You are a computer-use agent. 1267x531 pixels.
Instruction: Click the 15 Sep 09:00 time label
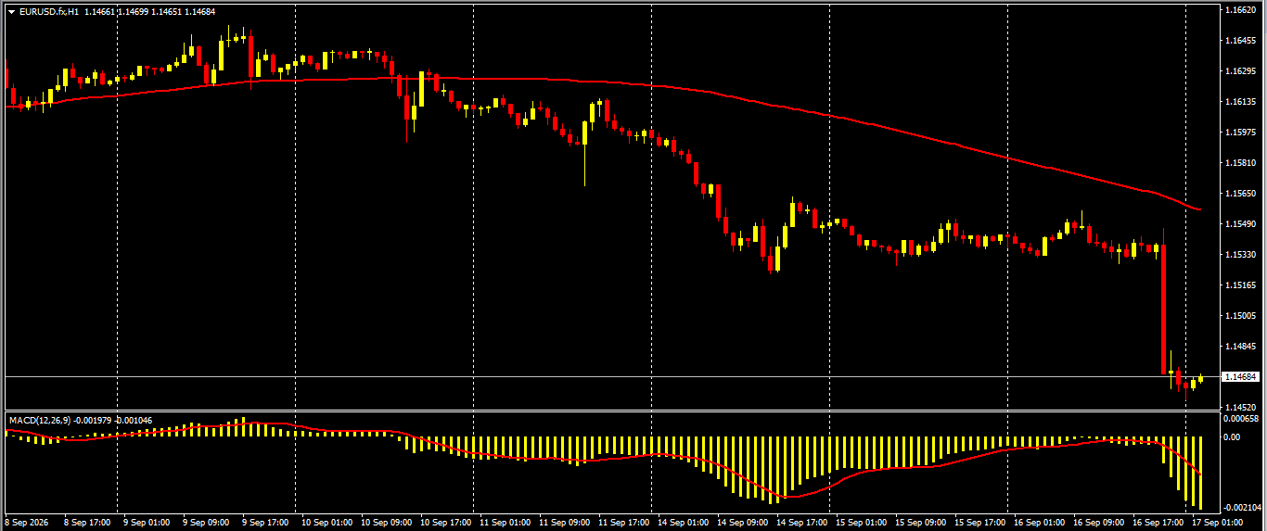[920, 523]
